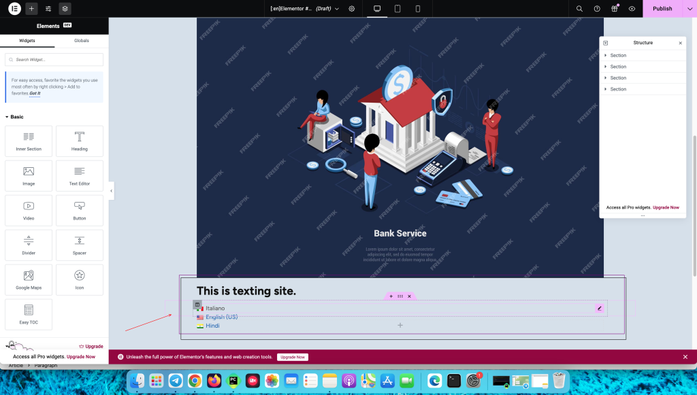Close the crimson upgrade banner
Image resolution: width=697 pixels, height=395 pixels.
(x=685, y=357)
